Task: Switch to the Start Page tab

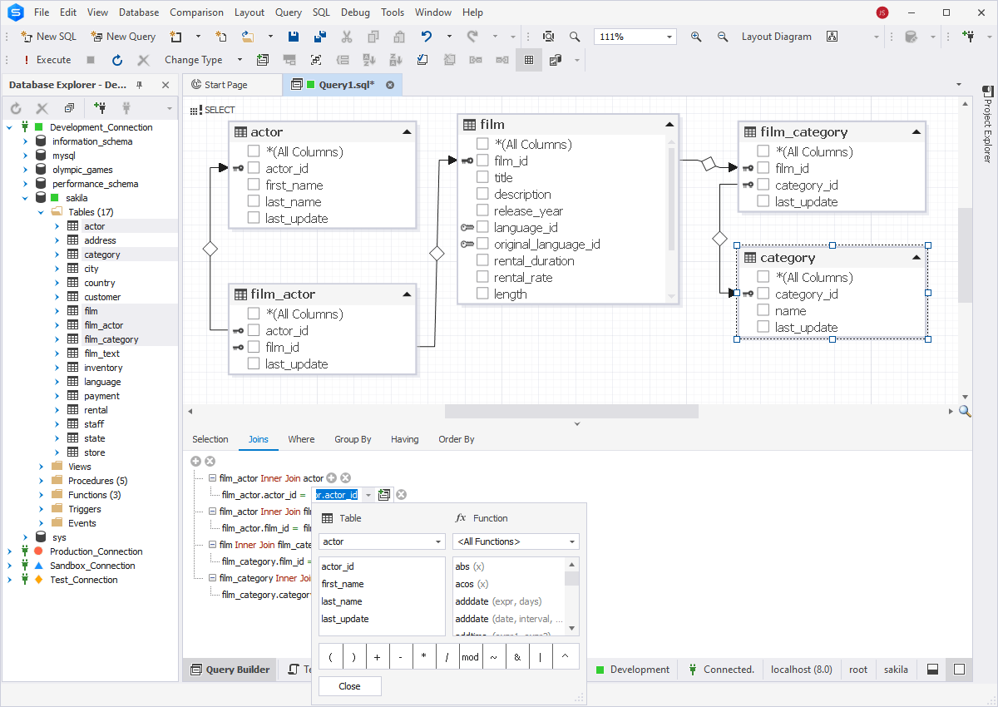Action: click(x=225, y=85)
